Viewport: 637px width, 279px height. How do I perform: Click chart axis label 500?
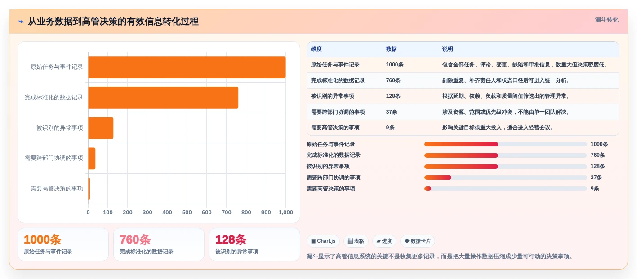(x=187, y=213)
